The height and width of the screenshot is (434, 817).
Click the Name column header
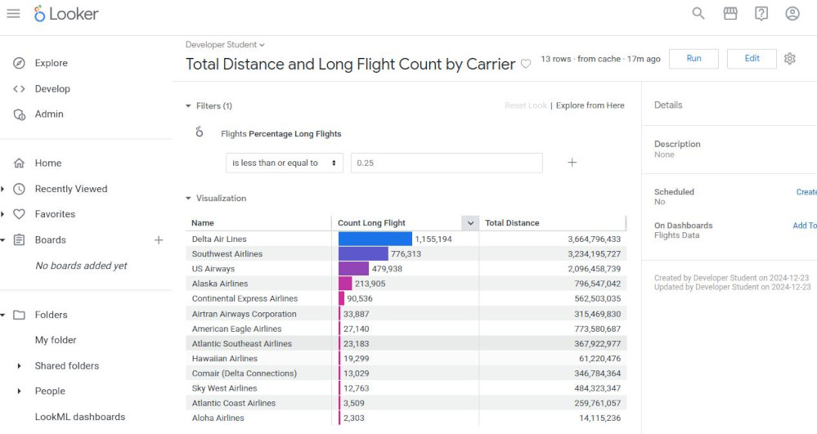point(203,223)
